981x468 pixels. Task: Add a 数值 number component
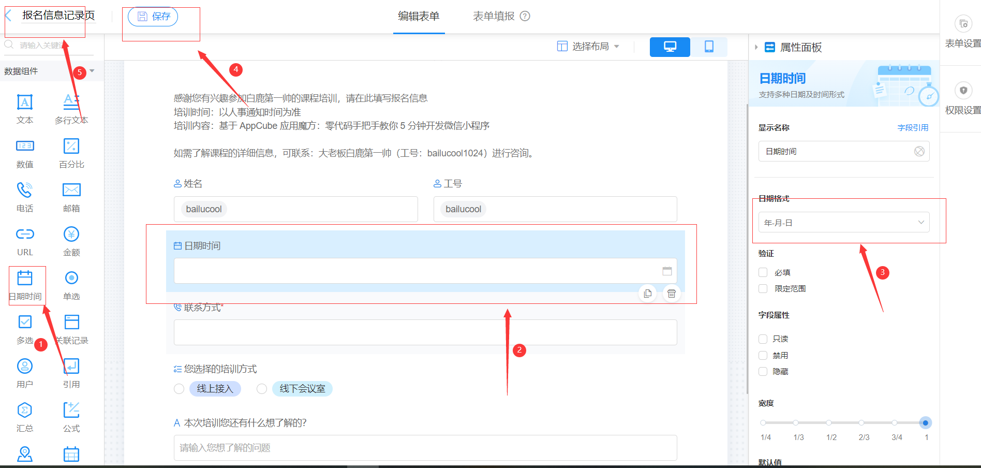point(25,153)
